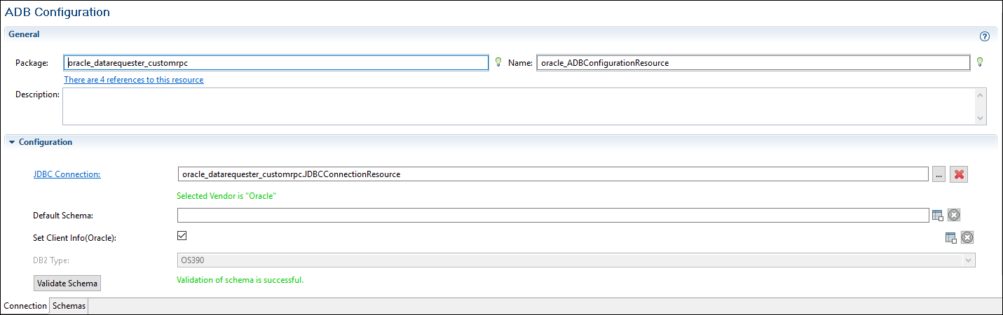
Task: Open module property picker for Set Client Info
Action: tap(951, 238)
